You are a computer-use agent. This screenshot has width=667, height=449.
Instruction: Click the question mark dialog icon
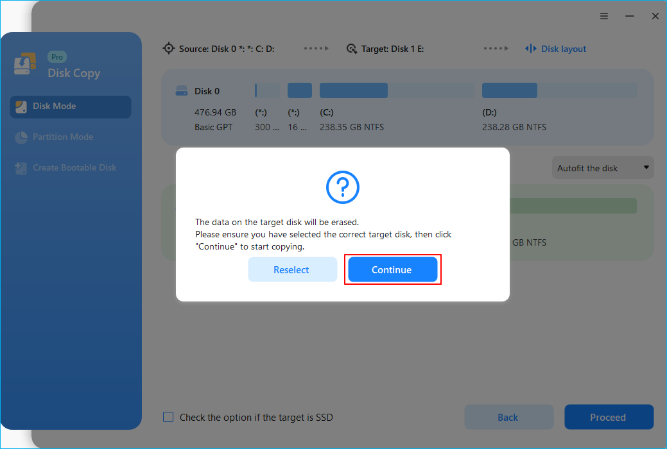pyautogui.click(x=343, y=187)
